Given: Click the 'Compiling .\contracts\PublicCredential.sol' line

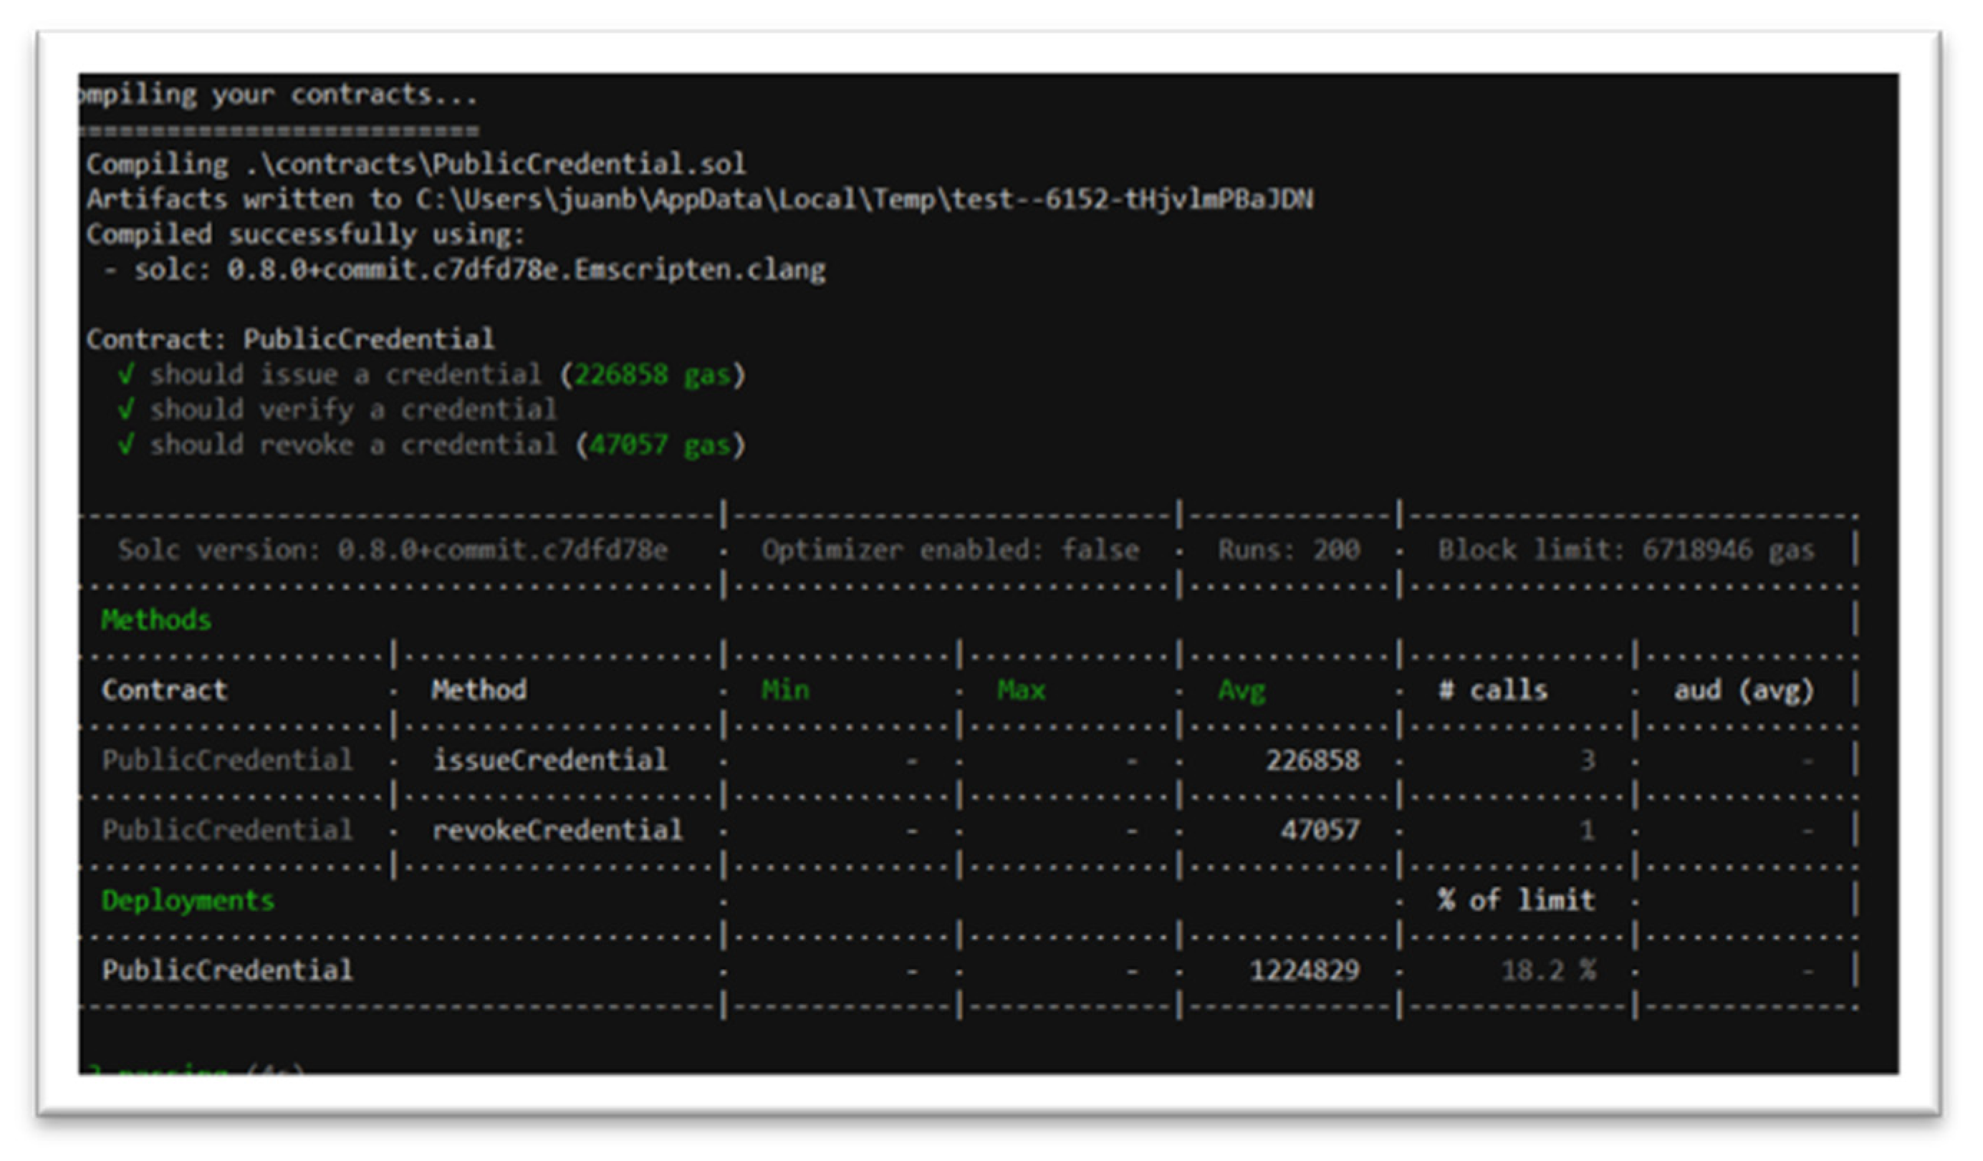Looking at the screenshot, I should pyautogui.click(x=416, y=163).
